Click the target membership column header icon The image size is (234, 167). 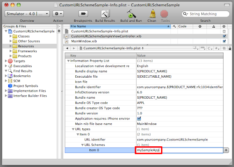coord(224,27)
